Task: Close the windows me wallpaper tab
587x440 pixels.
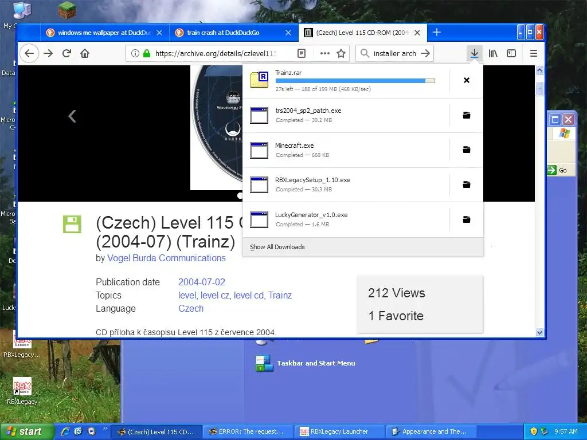Action: tap(159, 33)
